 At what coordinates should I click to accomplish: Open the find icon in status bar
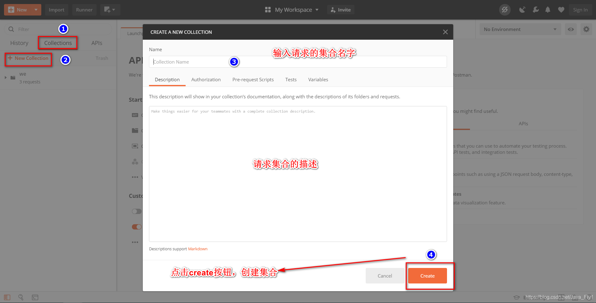tap(21, 297)
